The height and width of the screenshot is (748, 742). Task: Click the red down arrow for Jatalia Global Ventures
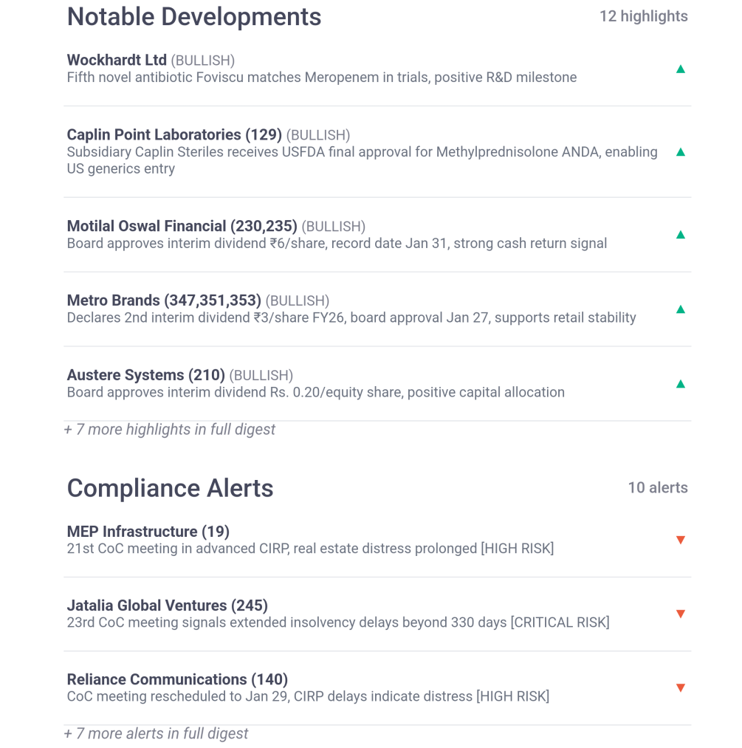[681, 614]
